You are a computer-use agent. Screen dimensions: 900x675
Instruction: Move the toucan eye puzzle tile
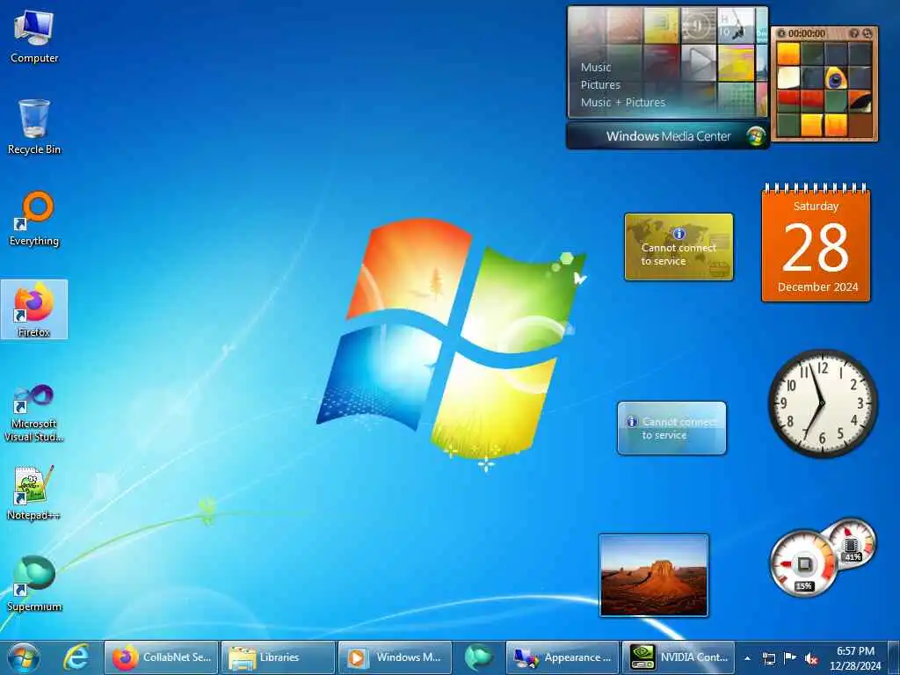click(836, 78)
